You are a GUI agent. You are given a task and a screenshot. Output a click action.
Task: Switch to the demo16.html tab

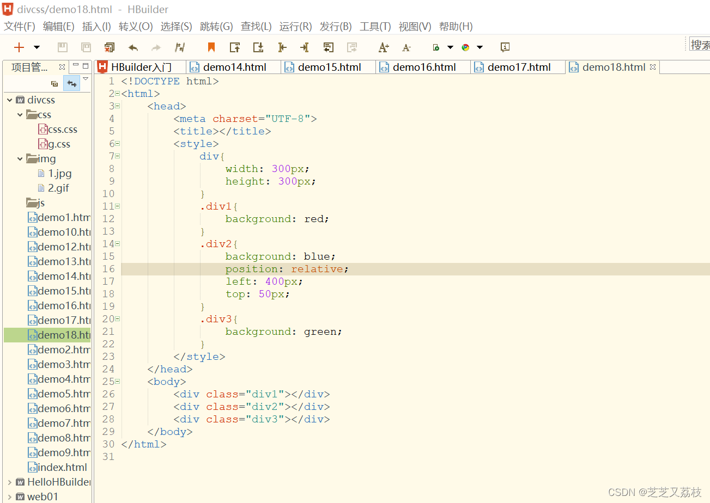(424, 67)
